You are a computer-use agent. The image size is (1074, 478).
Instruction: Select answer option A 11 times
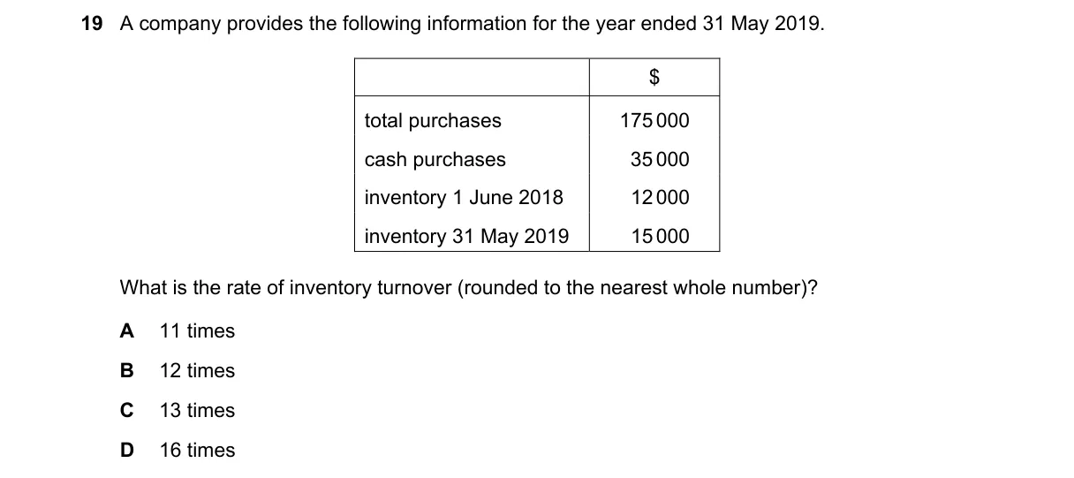click(x=178, y=331)
